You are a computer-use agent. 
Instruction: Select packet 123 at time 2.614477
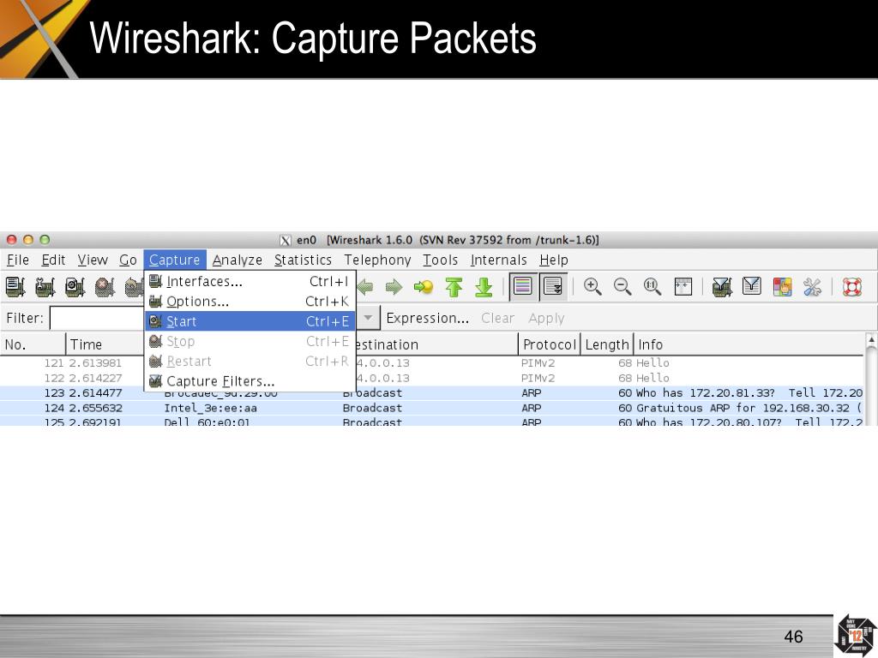pos(432,392)
